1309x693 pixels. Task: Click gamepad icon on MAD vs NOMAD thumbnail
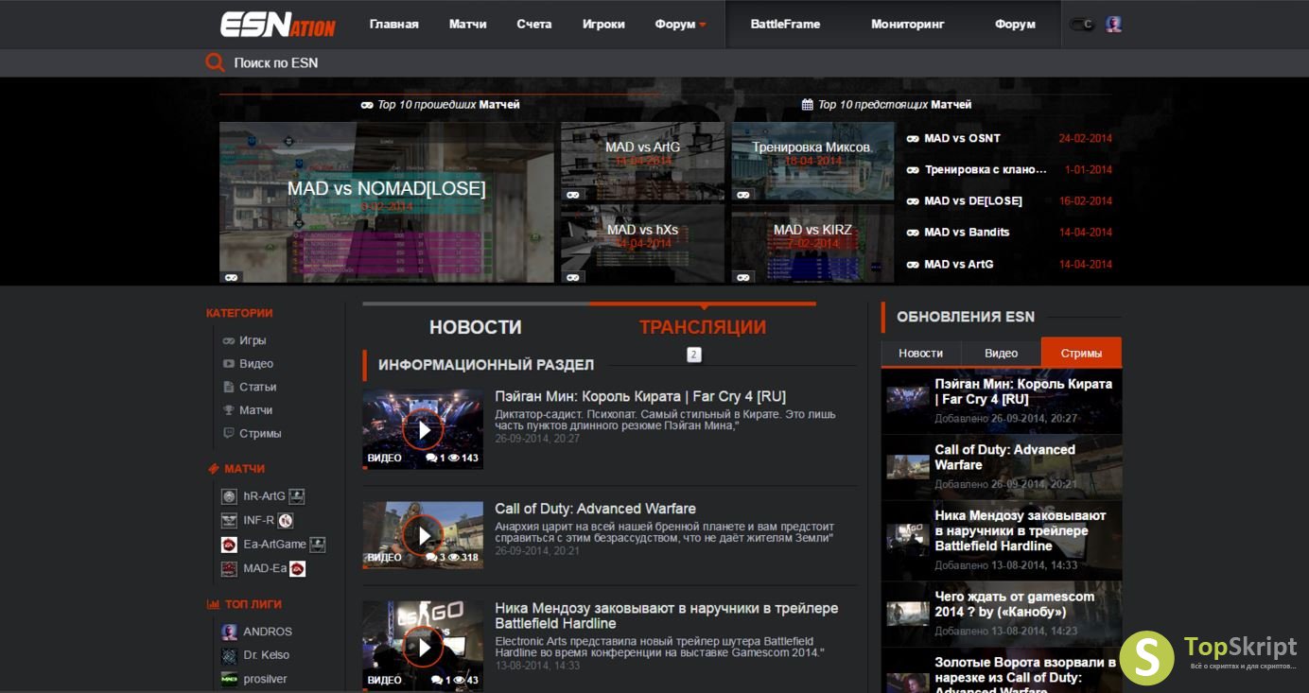pos(231,277)
